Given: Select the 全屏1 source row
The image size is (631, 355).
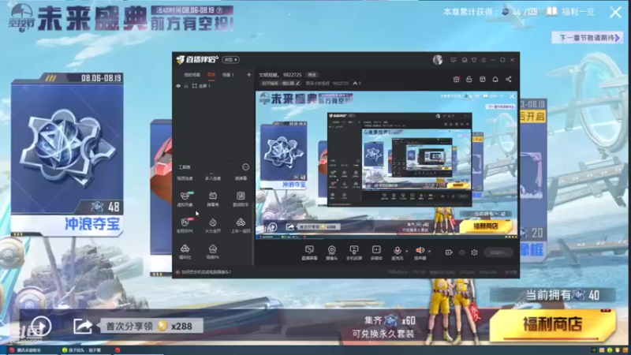Looking at the screenshot, I should pyautogui.click(x=214, y=86).
